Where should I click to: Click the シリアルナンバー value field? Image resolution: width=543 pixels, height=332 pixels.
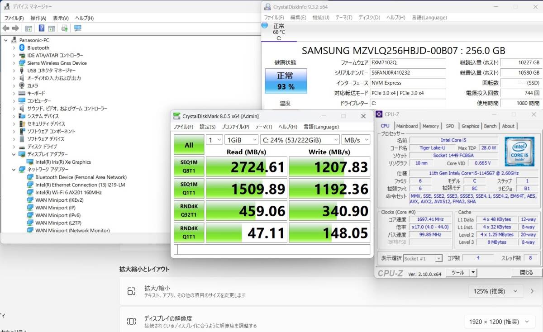[x=408, y=72]
